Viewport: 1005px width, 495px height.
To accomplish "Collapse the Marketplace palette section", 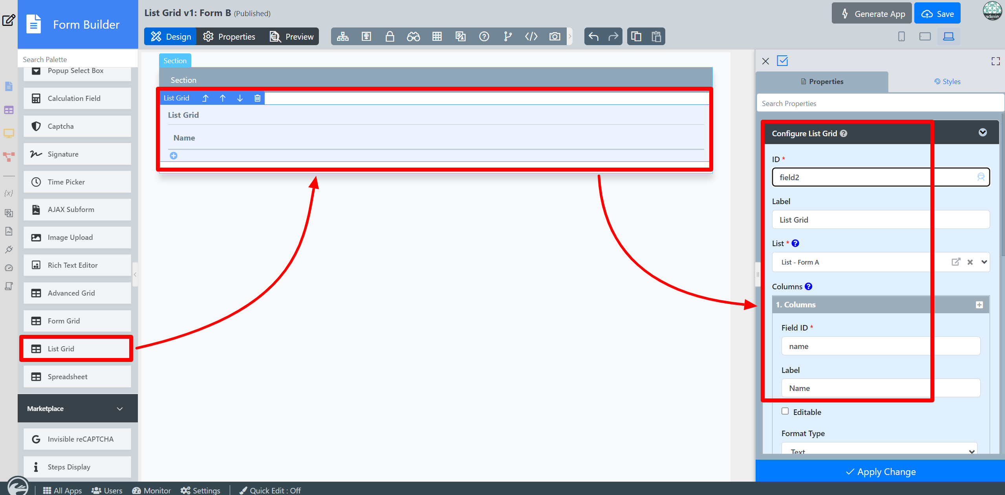I will (120, 409).
